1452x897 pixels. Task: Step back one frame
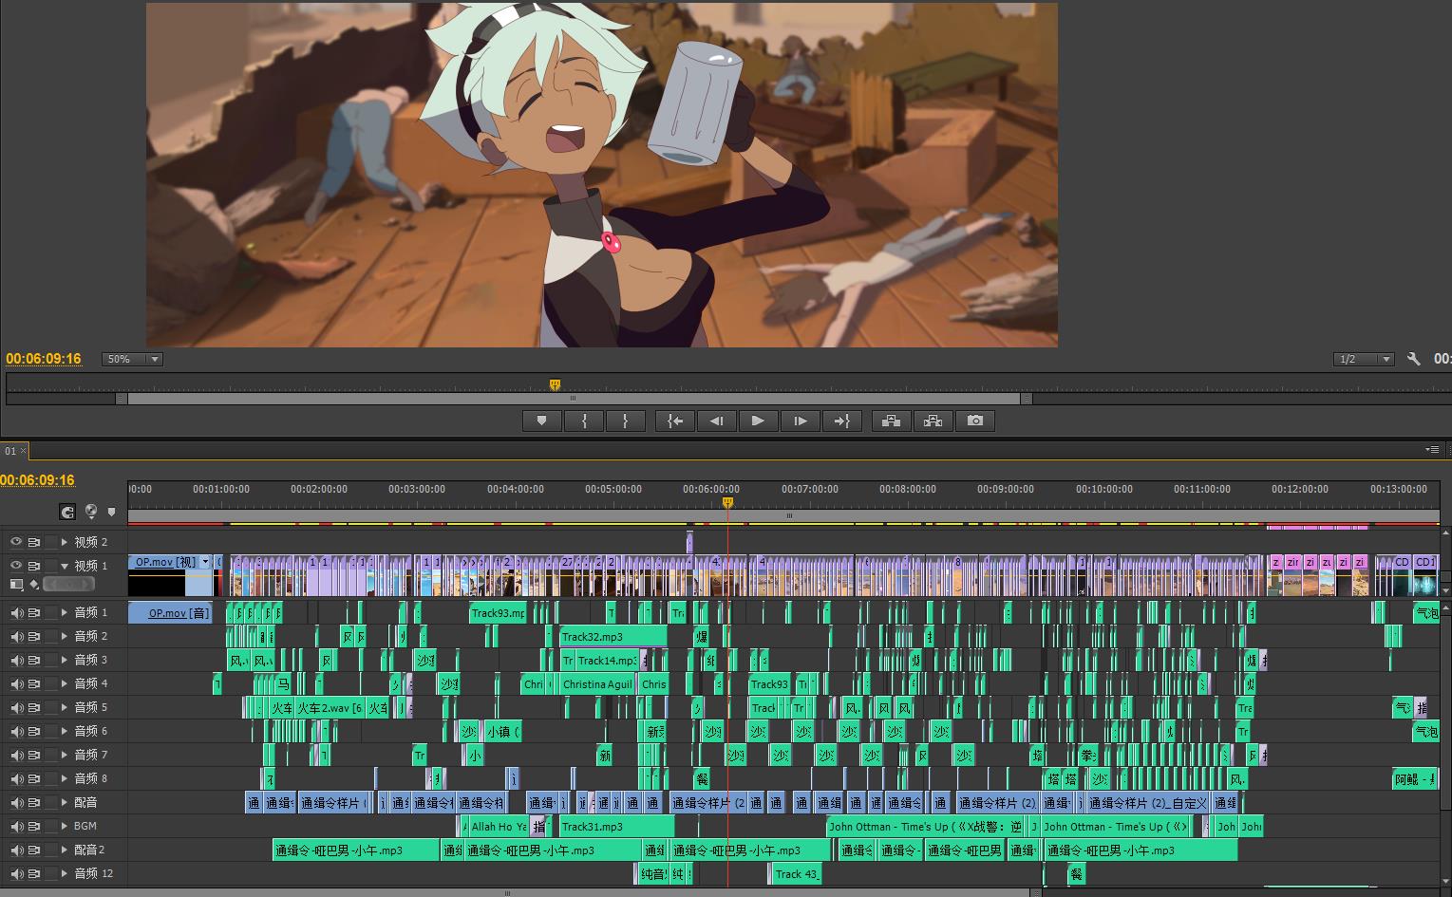(717, 420)
